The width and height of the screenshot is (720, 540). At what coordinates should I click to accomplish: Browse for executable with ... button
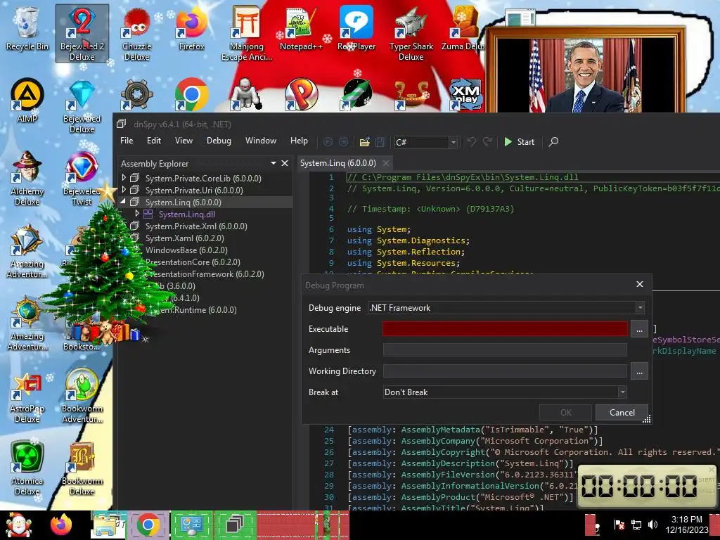click(x=639, y=329)
